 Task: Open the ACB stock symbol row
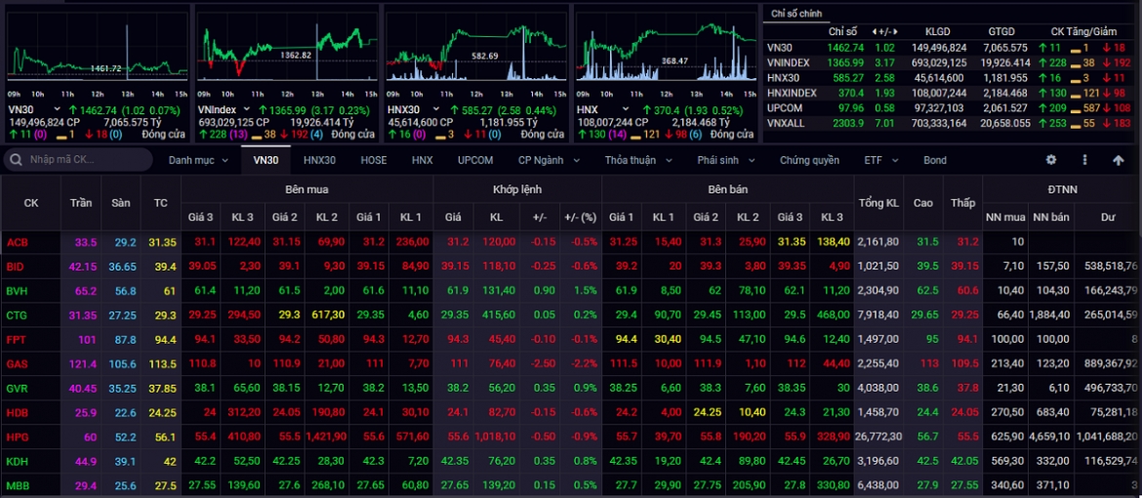click(x=571, y=241)
